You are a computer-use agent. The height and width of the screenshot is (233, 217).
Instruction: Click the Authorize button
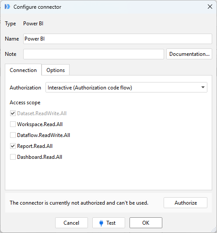tap(185, 203)
